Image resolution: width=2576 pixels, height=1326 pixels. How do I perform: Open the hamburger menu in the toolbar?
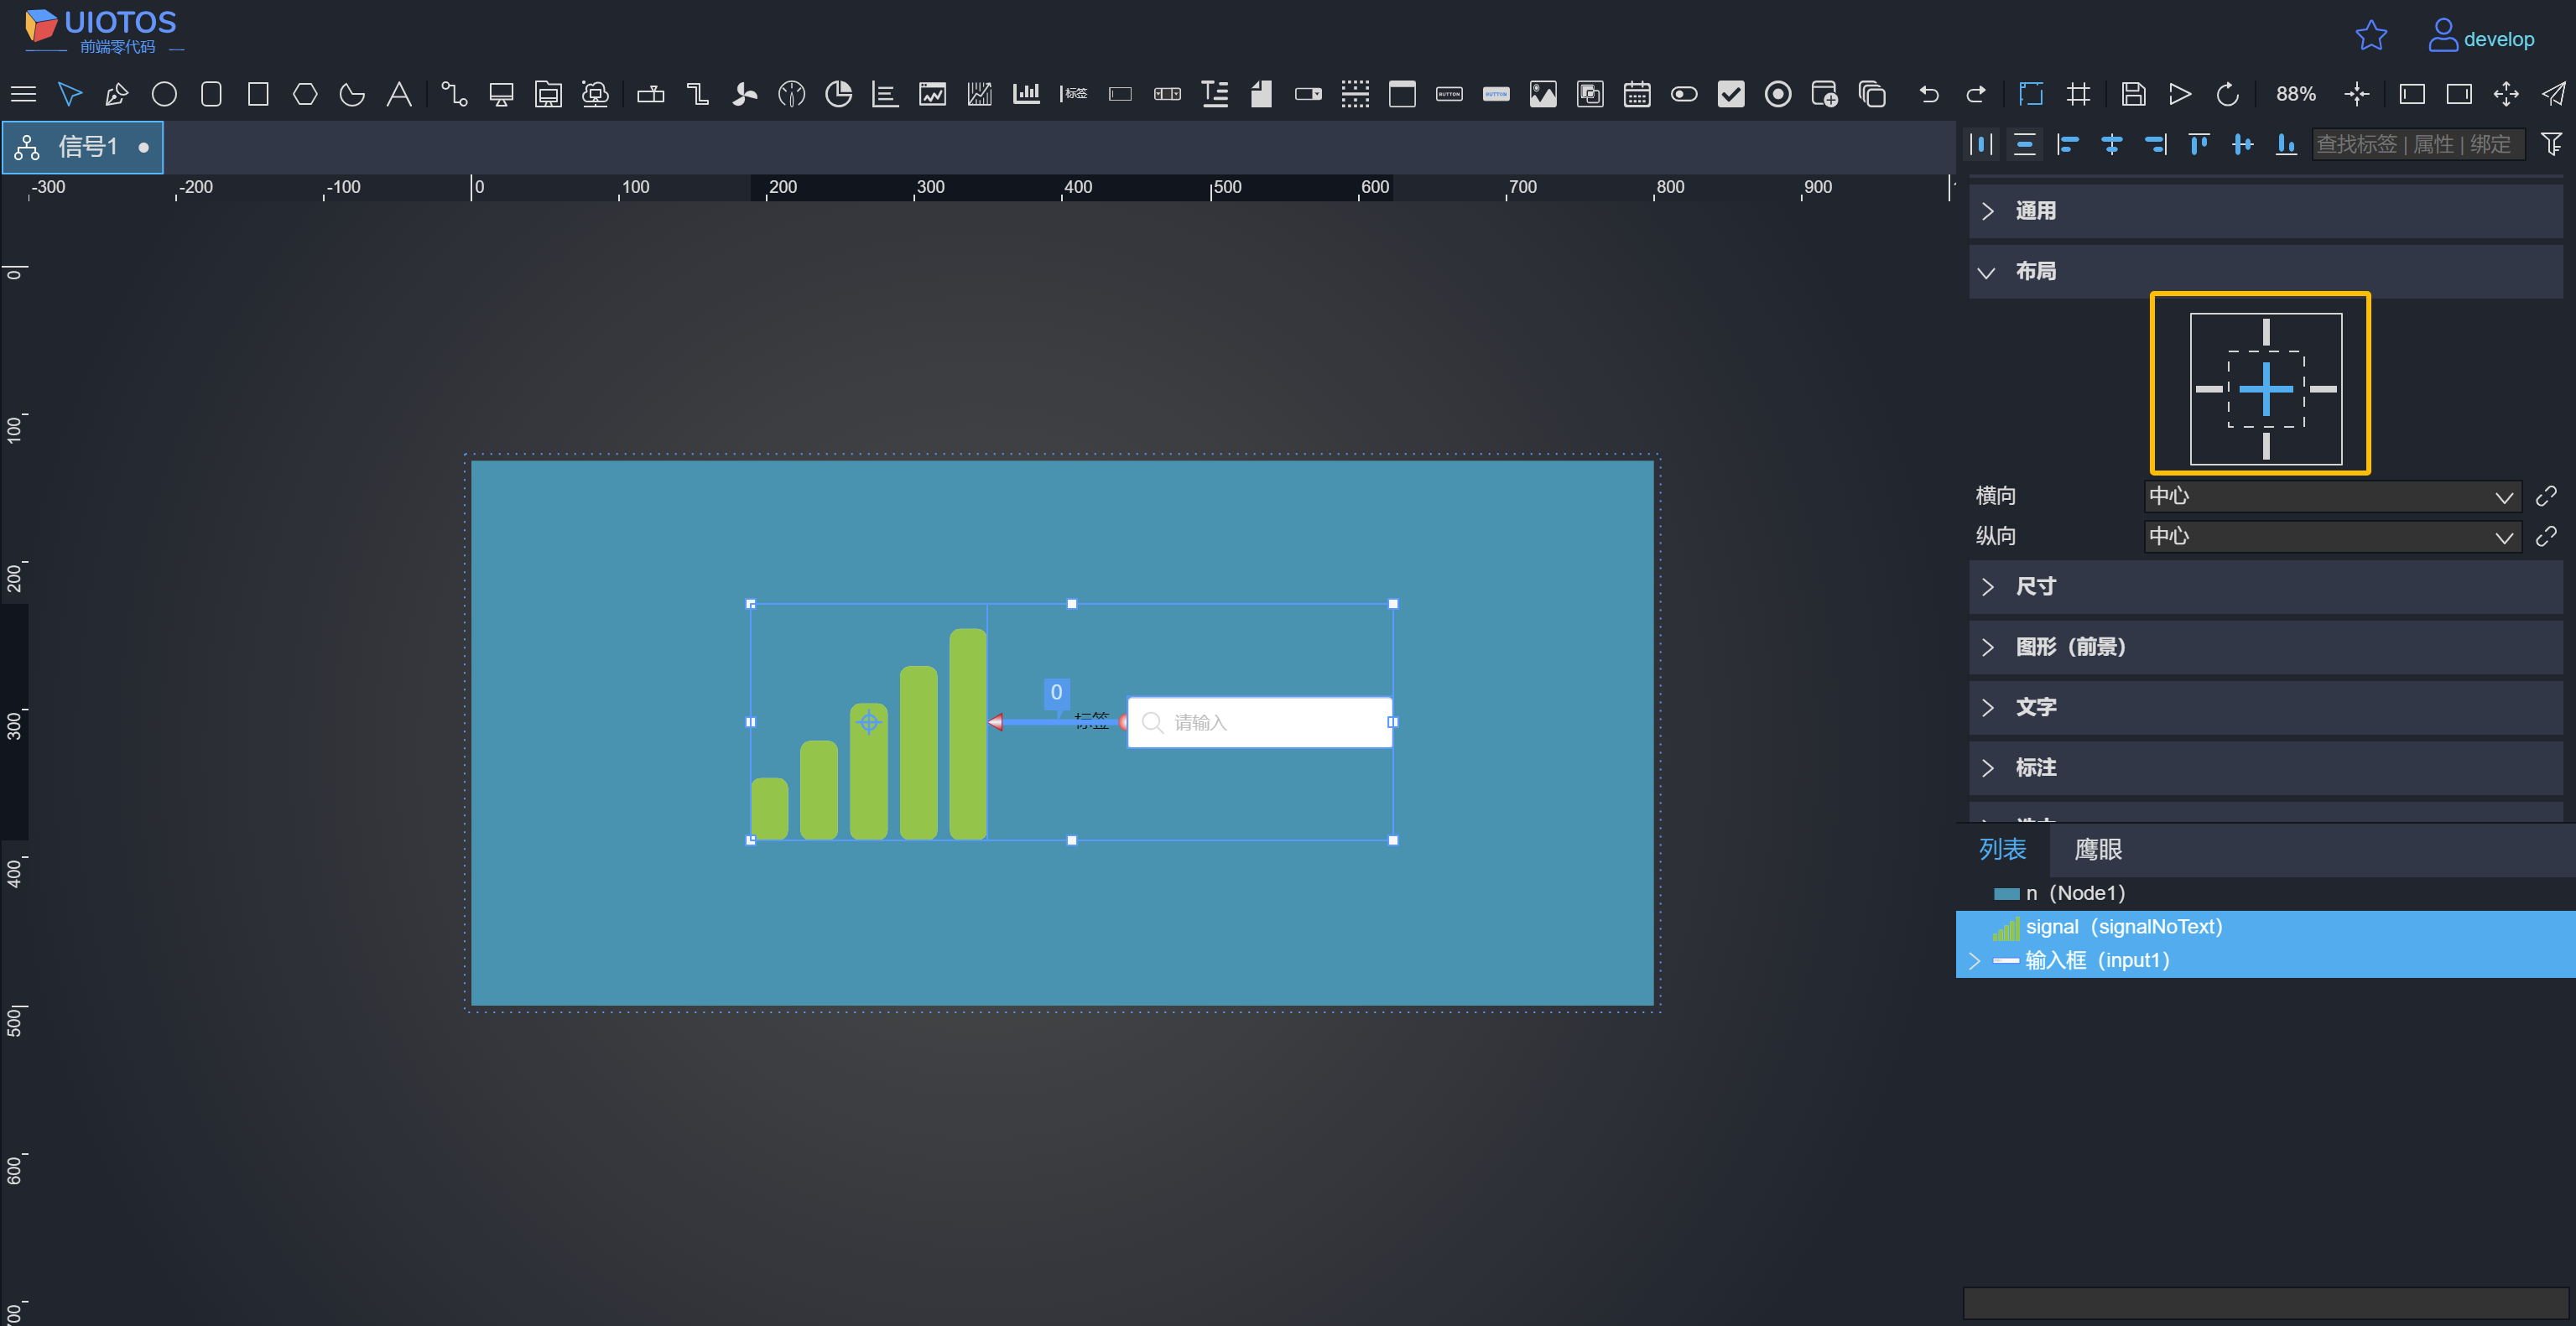coord(23,94)
